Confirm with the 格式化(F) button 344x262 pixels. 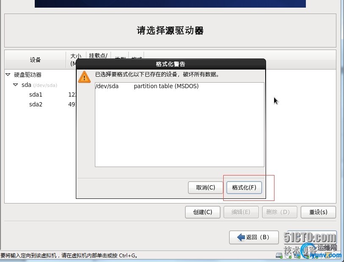[x=244, y=187]
